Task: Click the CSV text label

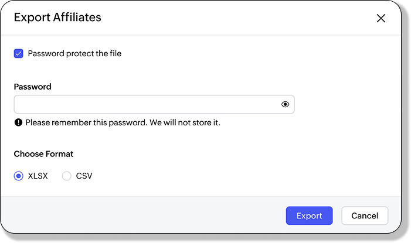Action: (x=84, y=176)
